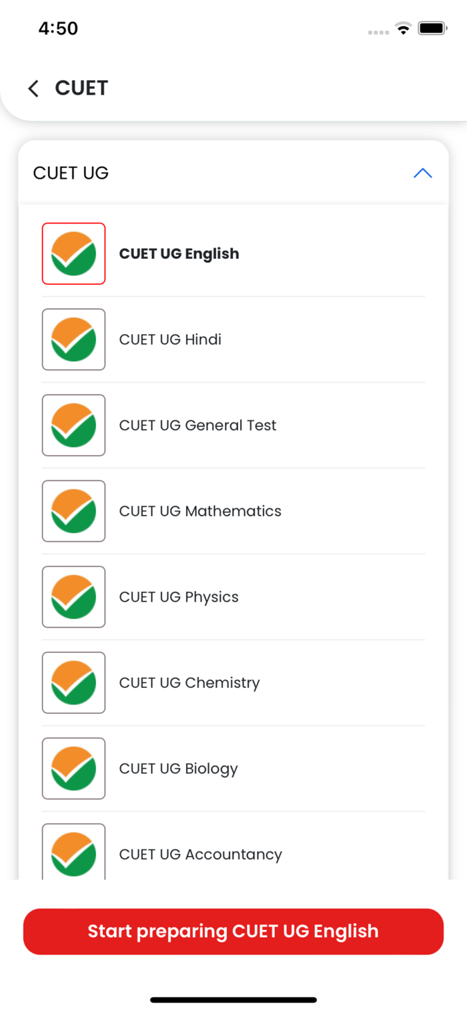Image resolution: width=467 pixels, height=1012 pixels.
Task: Choose the CUET UG General Test label
Action: 197,425
